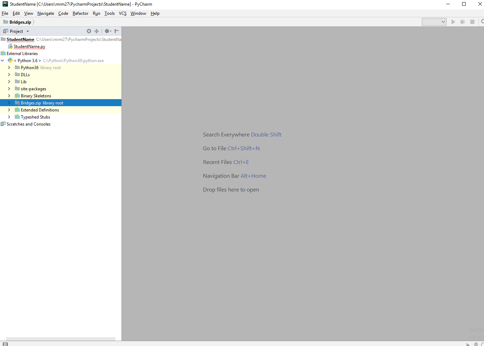Collapse the Python 3.6 interpreter node
This screenshot has width=484, height=346.
(2, 60)
